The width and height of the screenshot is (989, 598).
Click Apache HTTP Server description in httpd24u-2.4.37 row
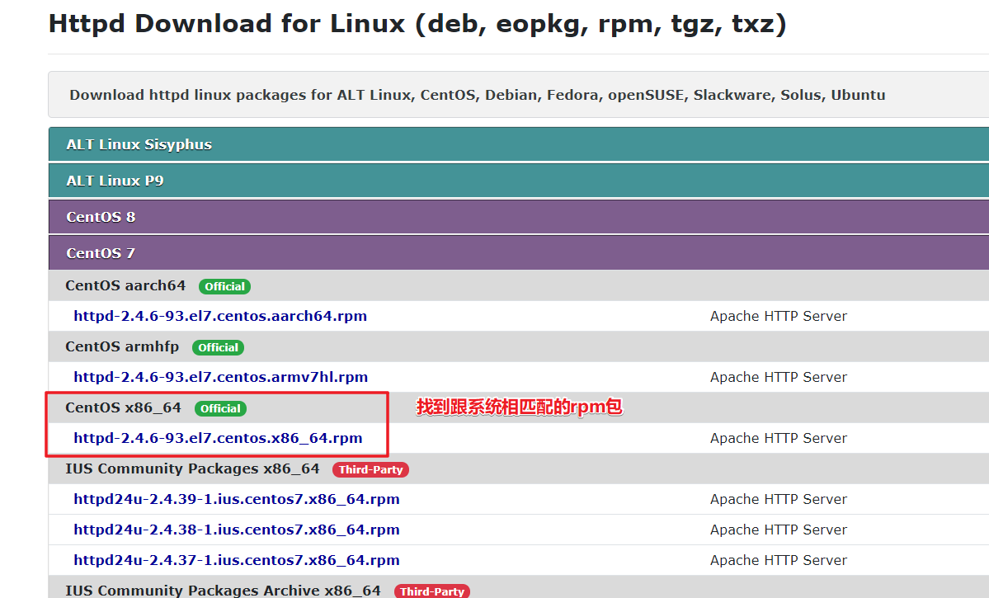[779, 560]
